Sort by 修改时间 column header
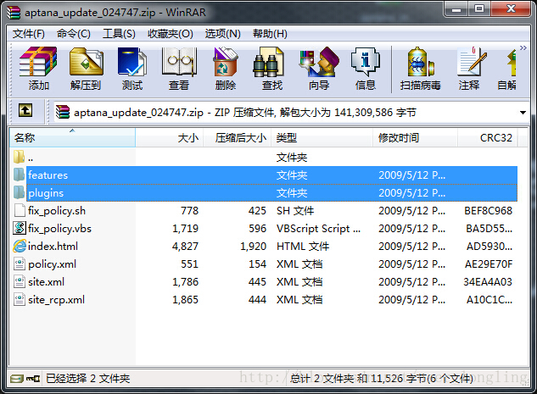 (x=415, y=137)
